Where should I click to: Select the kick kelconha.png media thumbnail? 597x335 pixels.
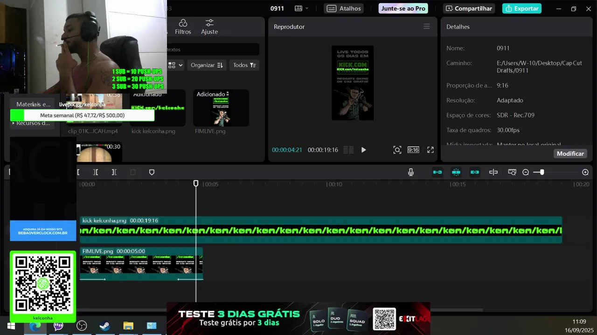click(x=158, y=108)
